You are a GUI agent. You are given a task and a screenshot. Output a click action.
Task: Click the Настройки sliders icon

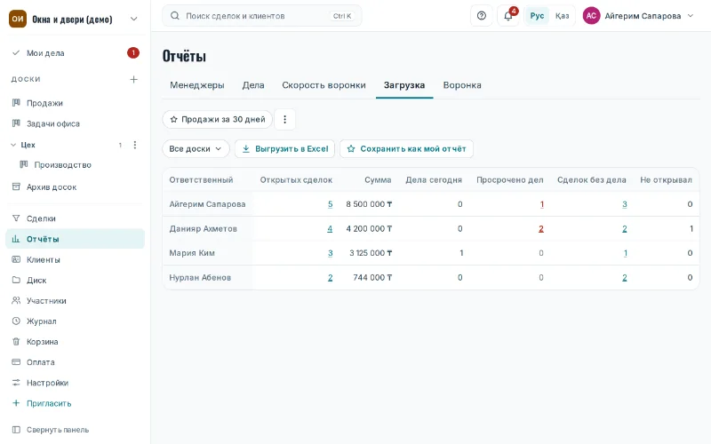pyautogui.click(x=16, y=383)
